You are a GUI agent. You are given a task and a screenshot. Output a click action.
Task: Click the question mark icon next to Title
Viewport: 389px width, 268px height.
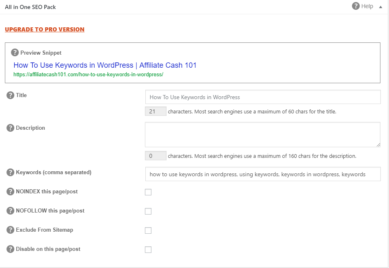tap(10, 95)
